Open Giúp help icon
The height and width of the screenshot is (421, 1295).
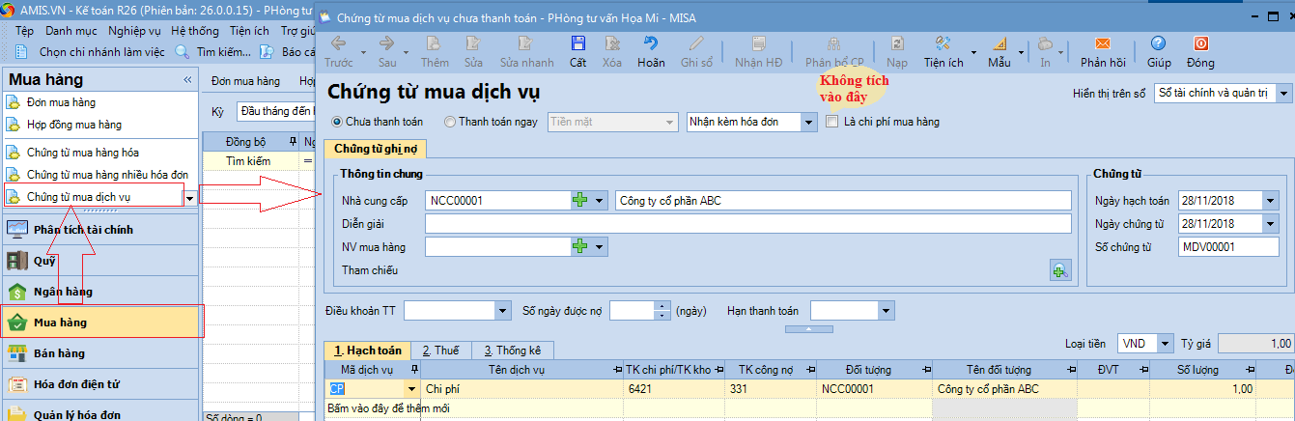click(x=1159, y=43)
